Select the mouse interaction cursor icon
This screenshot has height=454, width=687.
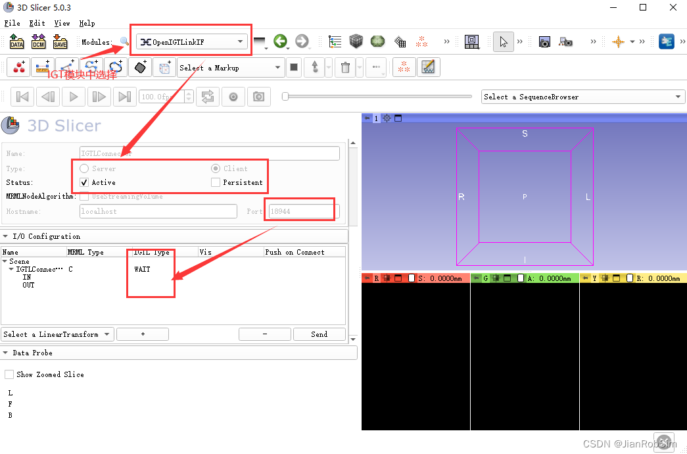(504, 41)
